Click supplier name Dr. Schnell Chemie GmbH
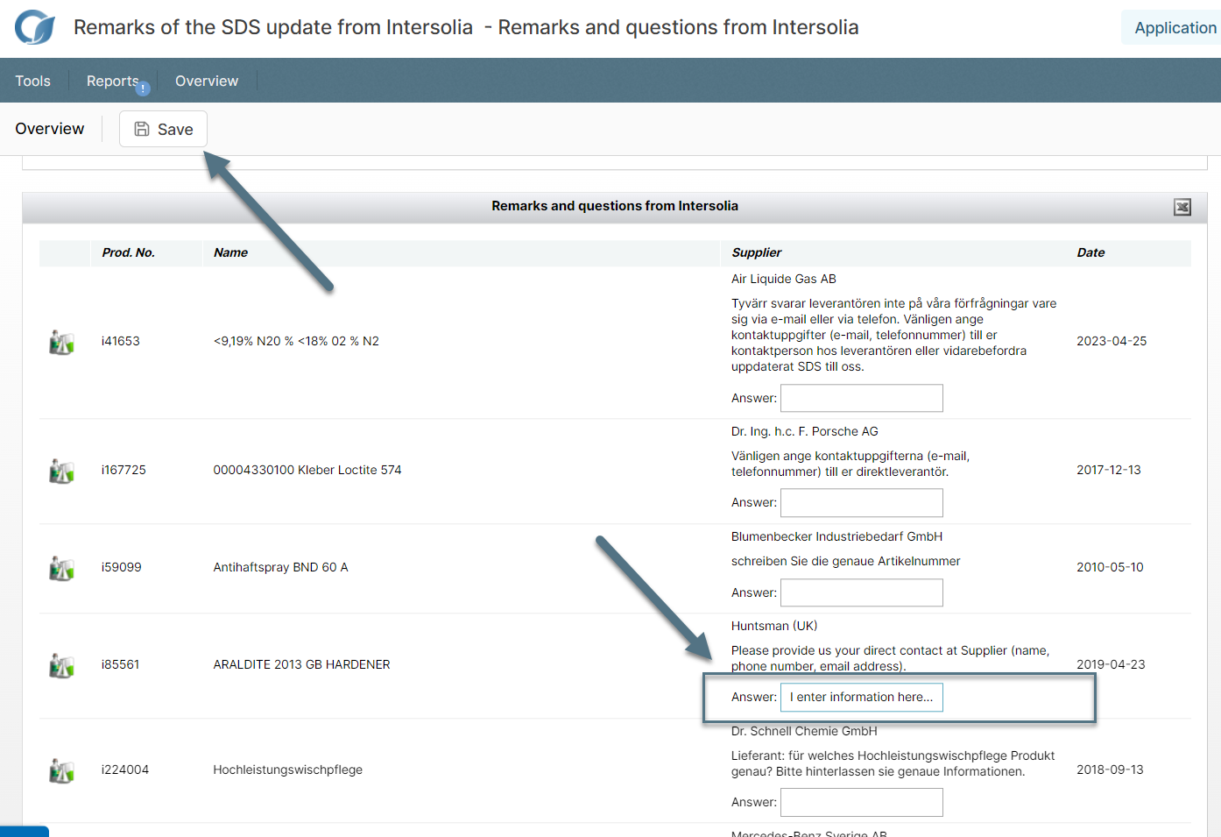Image resolution: width=1221 pixels, height=837 pixels. 804,731
